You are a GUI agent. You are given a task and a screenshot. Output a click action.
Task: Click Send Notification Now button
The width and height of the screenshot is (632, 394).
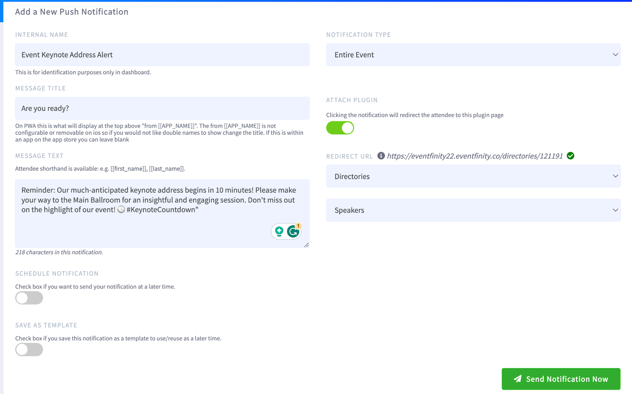pos(561,379)
